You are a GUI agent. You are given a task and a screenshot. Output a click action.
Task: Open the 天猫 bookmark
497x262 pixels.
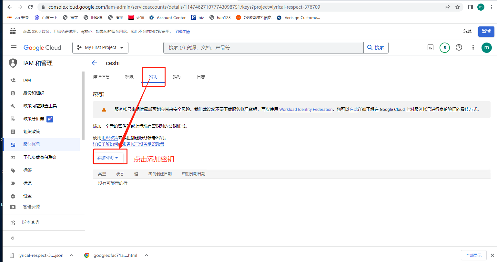coord(136,17)
